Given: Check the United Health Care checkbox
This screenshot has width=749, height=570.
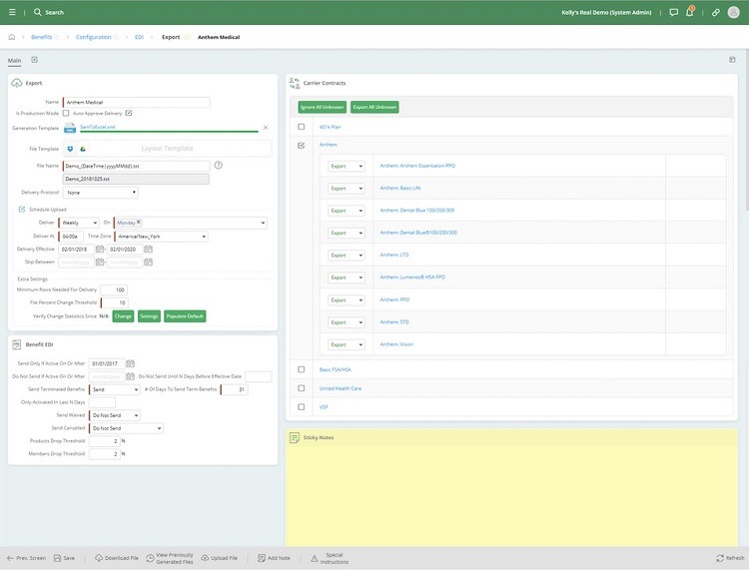Looking at the screenshot, I should [301, 388].
